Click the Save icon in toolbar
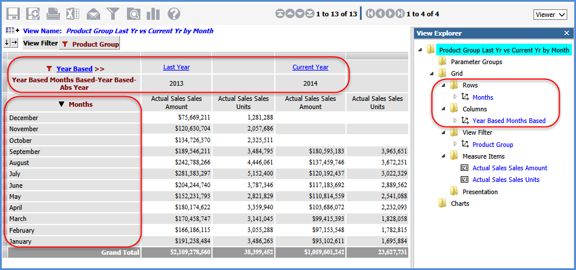The image size is (576, 270). click(13, 14)
